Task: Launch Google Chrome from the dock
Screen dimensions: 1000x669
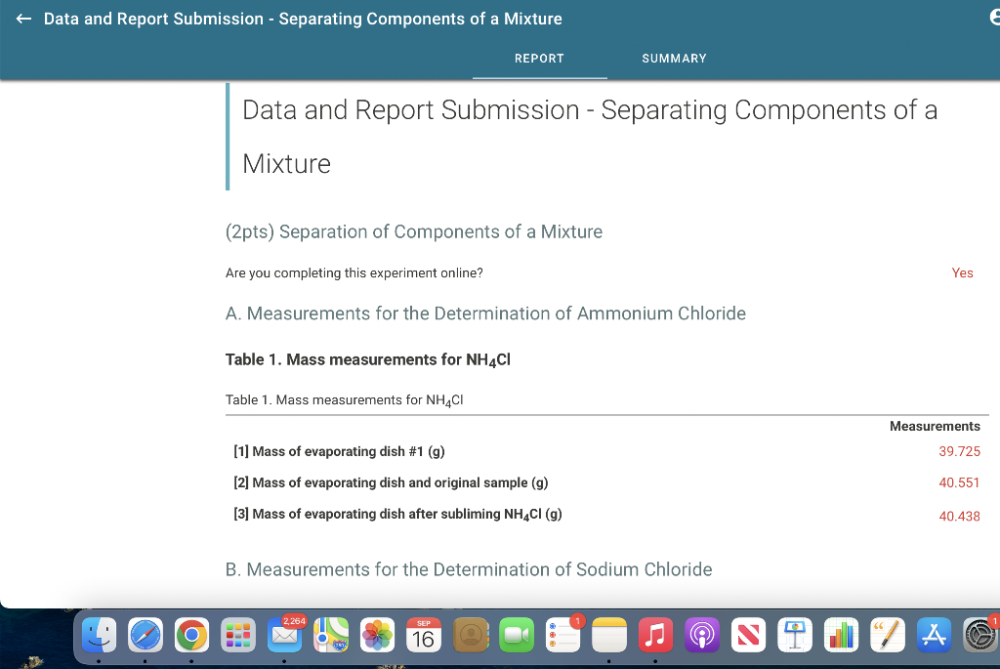Action: coord(190,635)
